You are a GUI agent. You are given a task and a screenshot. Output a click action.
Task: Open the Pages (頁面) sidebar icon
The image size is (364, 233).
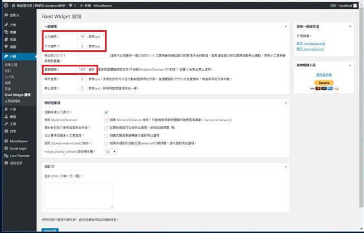tap(5, 40)
